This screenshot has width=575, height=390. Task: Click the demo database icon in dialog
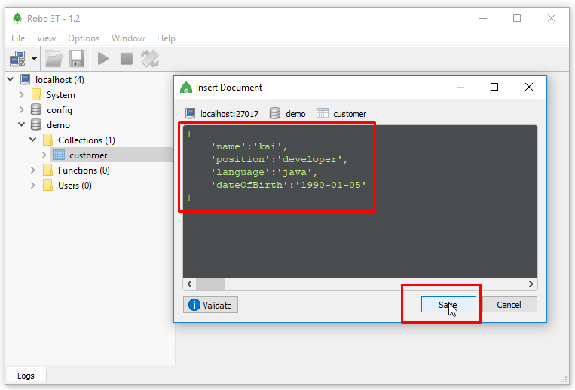coord(274,113)
